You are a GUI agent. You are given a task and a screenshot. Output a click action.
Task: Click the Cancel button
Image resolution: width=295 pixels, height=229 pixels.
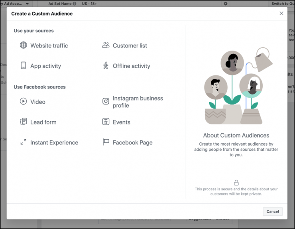pos(273,211)
